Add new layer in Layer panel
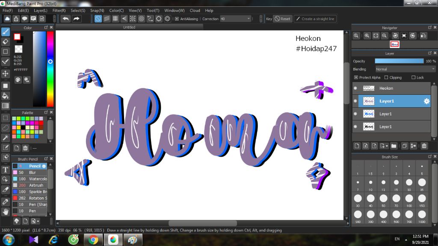Screen dimensions: 438x246 [x=357, y=146]
